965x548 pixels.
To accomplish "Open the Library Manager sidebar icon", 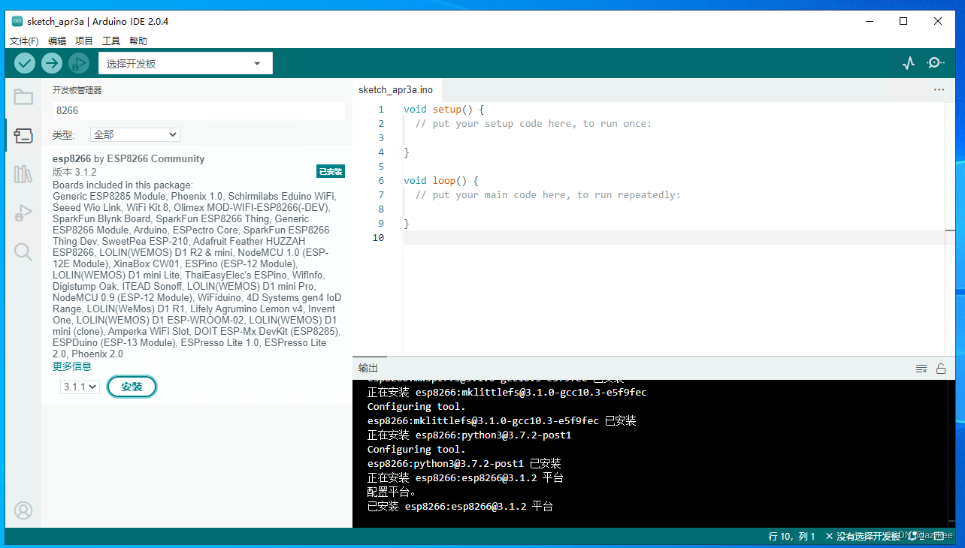I will point(23,174).
